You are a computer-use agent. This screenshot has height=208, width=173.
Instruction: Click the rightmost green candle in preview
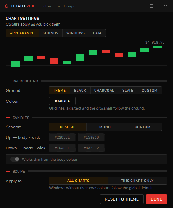click(x=158, y=47)
